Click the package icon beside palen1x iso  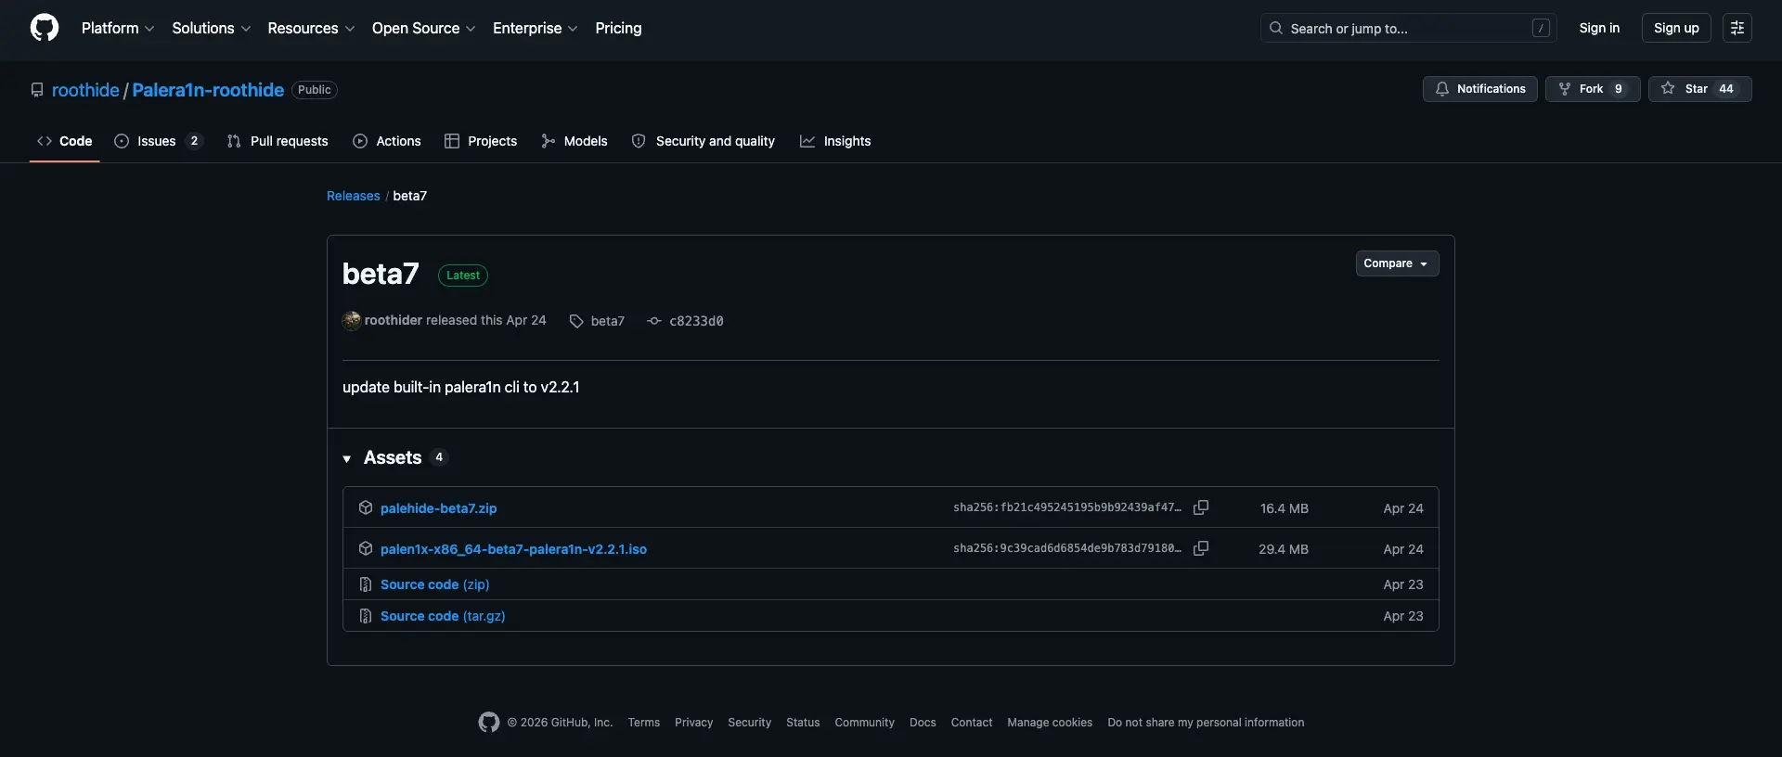(366, 548)
